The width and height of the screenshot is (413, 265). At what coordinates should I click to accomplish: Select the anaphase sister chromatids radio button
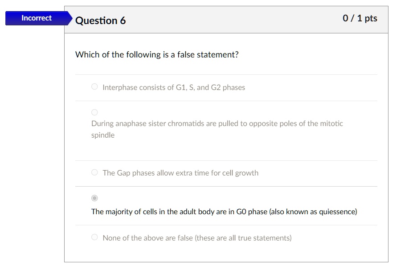94,113
